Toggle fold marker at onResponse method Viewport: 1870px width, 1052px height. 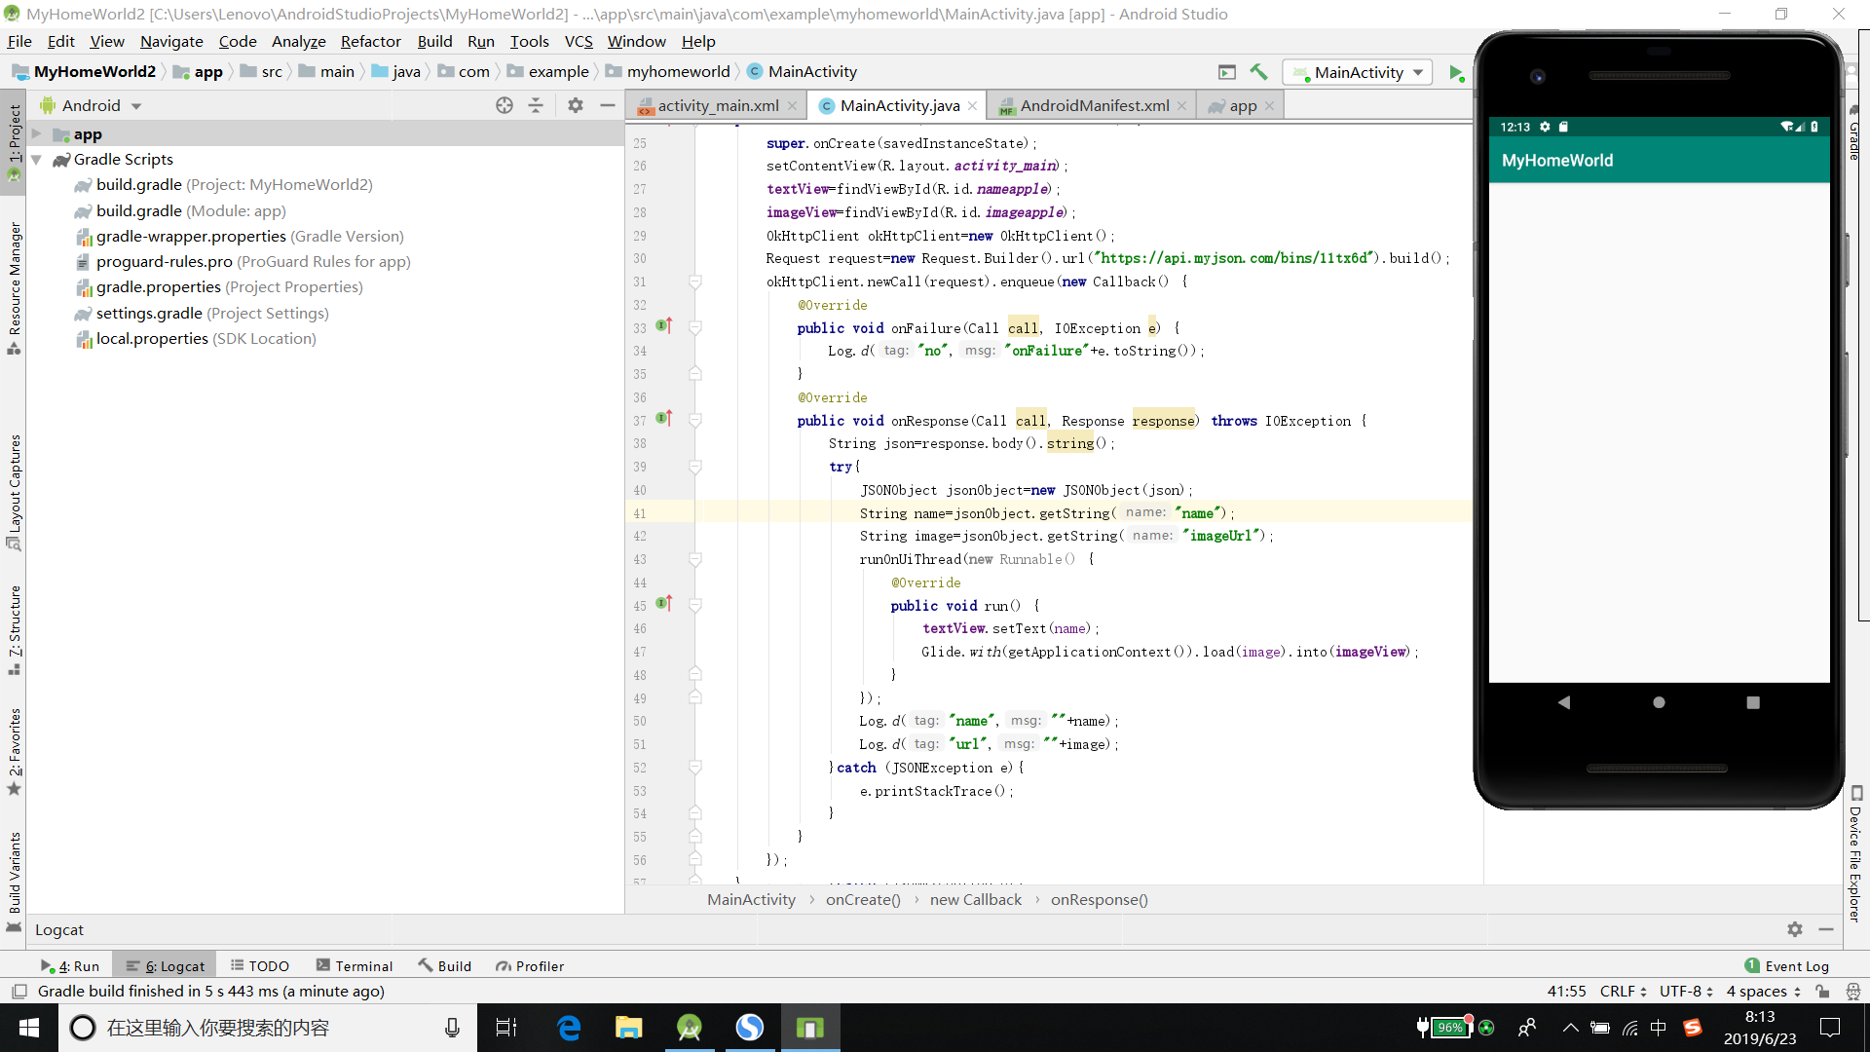point(695,421)
